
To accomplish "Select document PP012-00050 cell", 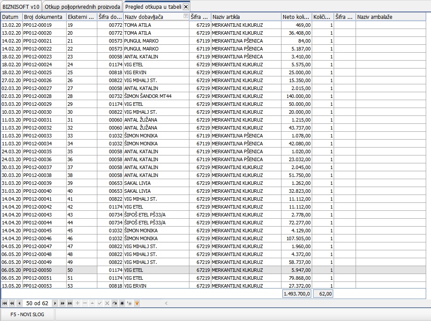I will click(x=44, y=270).
